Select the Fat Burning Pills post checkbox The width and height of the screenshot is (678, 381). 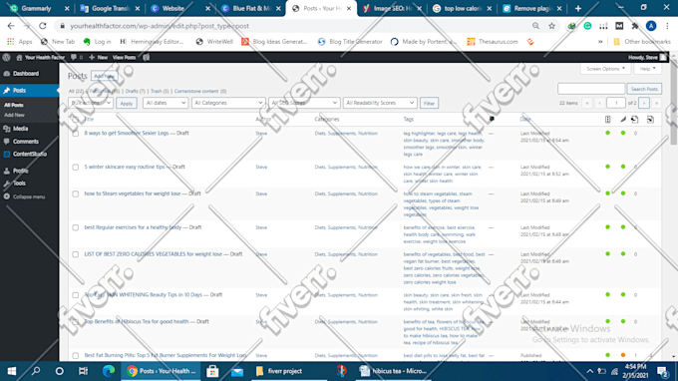coord(76,356)
